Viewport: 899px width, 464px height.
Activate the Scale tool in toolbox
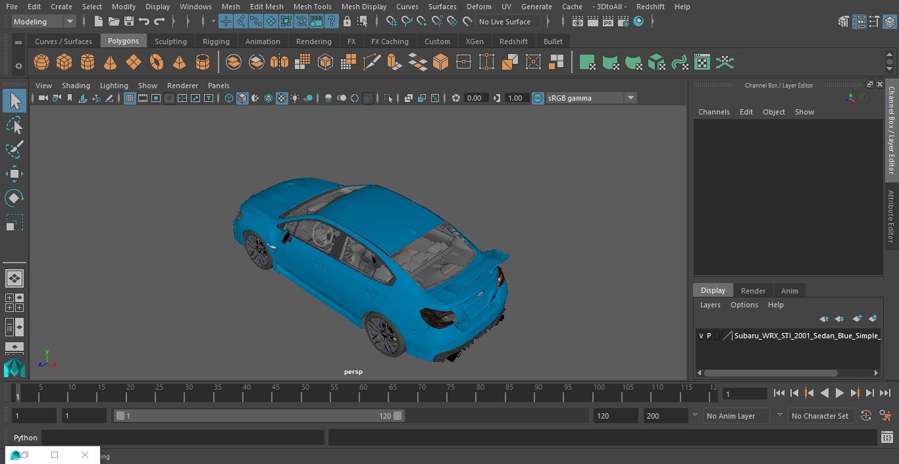pyautogui.click(x=14, y=222)
